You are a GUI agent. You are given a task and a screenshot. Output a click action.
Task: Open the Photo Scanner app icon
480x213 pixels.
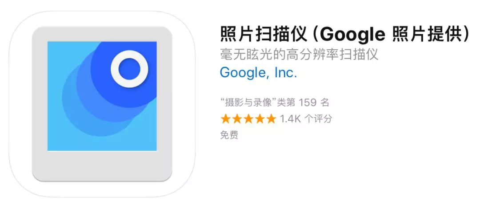102,104
